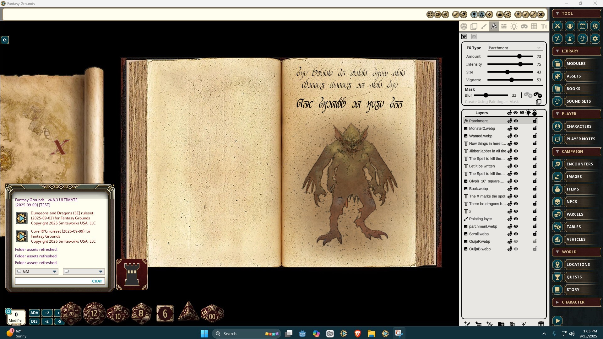Click the d20 die
The width and height of the screenshot is (603, 339).
pyautogui.click(x=71, y=313)
